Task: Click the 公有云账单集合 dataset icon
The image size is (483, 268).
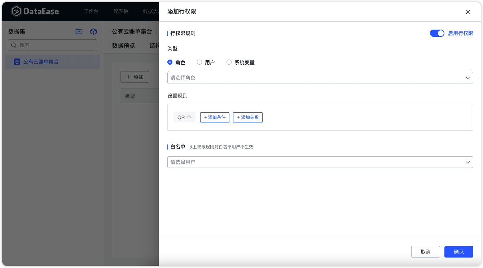Action: [x=17, y=62]
